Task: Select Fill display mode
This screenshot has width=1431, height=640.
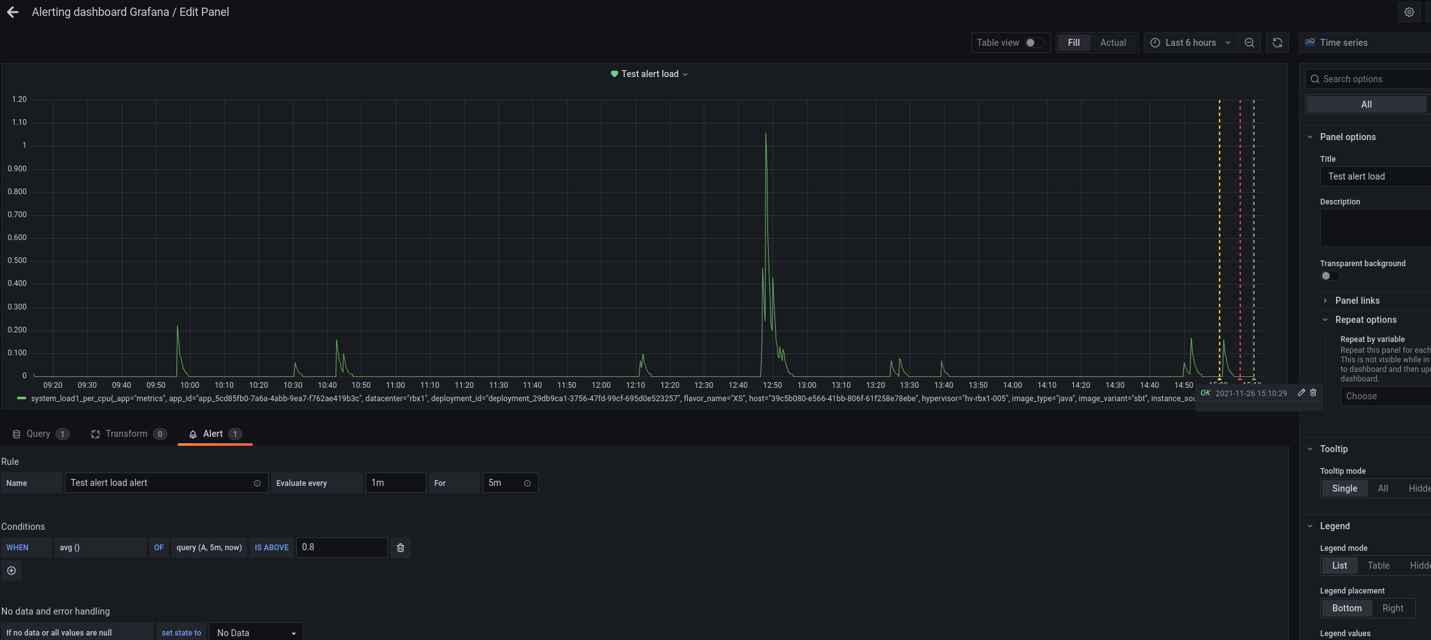Action: [x=1074, y=43]
